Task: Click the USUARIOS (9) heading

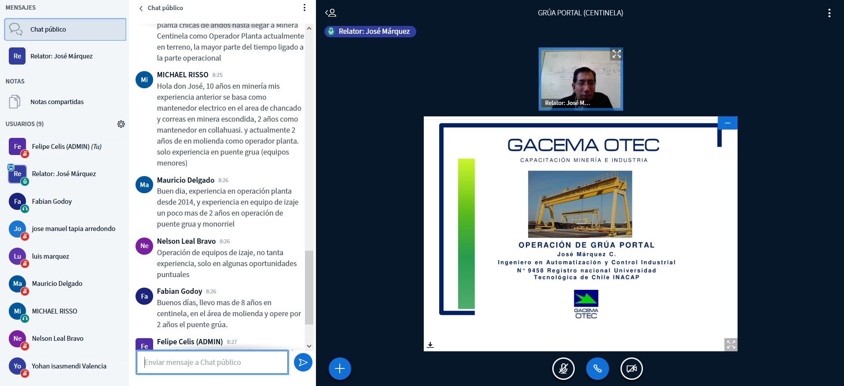Action: (x=25, y=124)
